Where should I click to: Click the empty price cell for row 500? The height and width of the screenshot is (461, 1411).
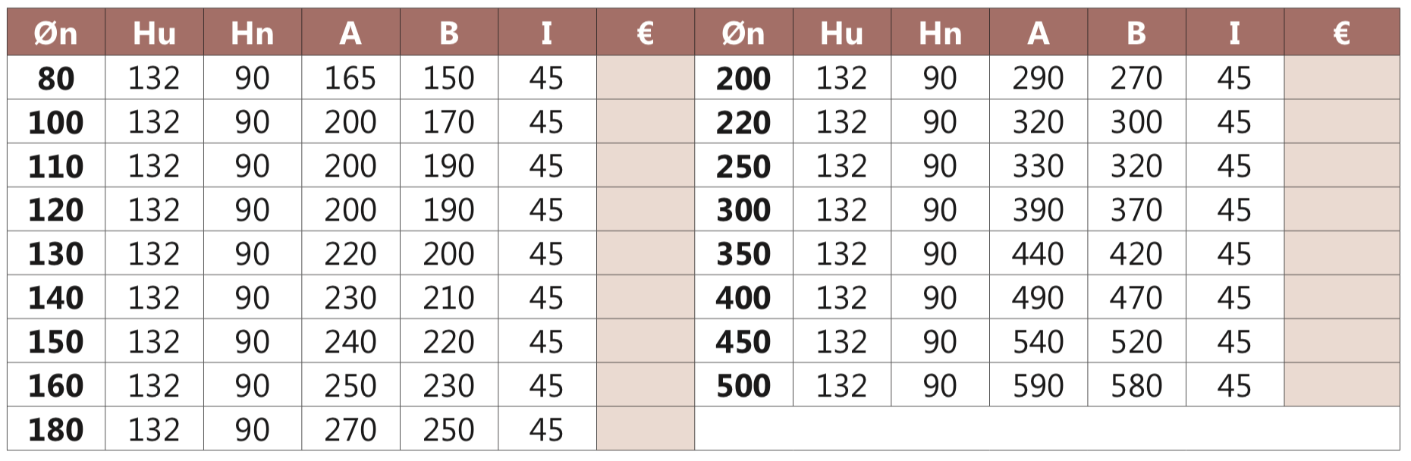[x=1342, y=385]
